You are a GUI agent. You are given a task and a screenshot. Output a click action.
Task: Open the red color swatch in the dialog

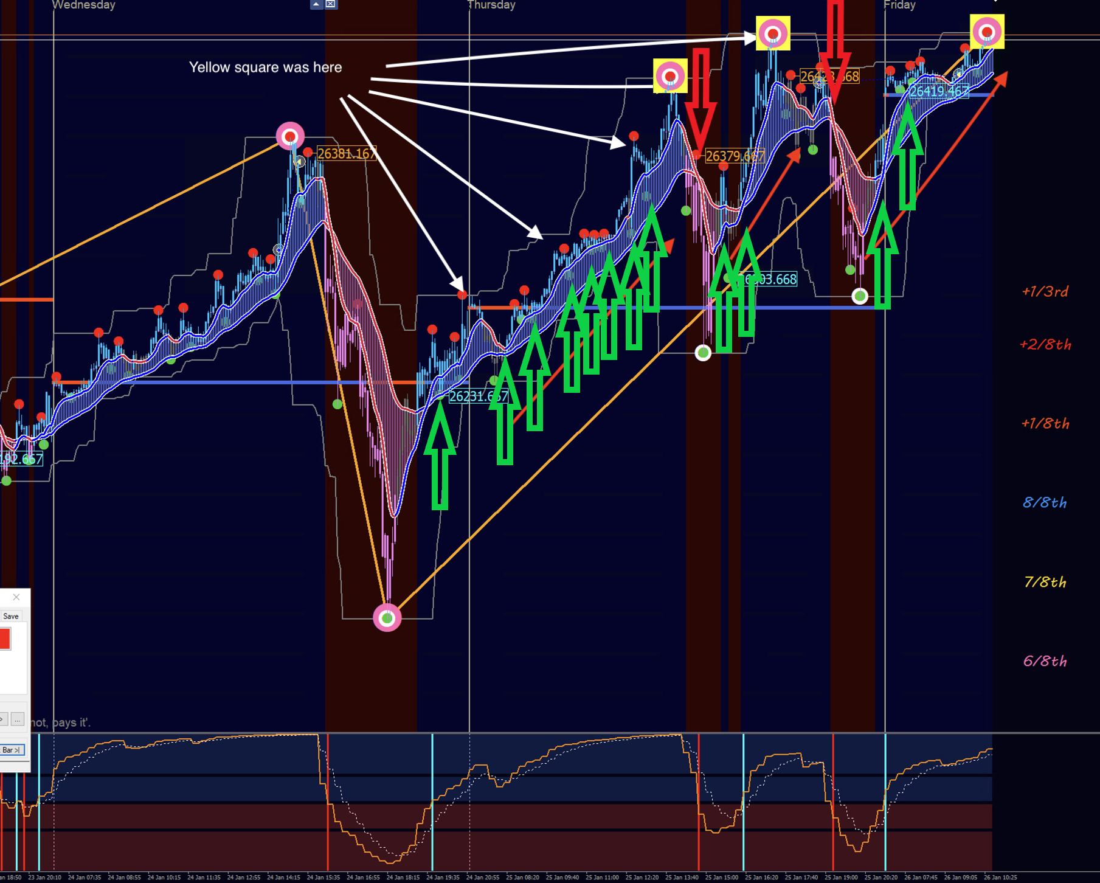click(x=5, y=639)
